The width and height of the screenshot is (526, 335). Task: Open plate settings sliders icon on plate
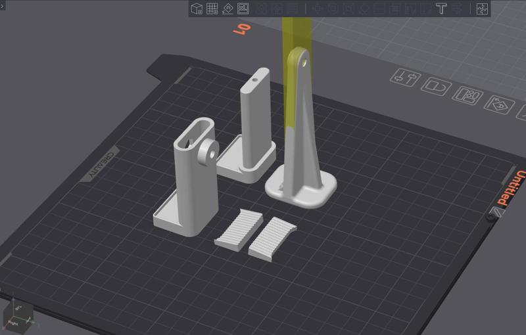[405, 78]
